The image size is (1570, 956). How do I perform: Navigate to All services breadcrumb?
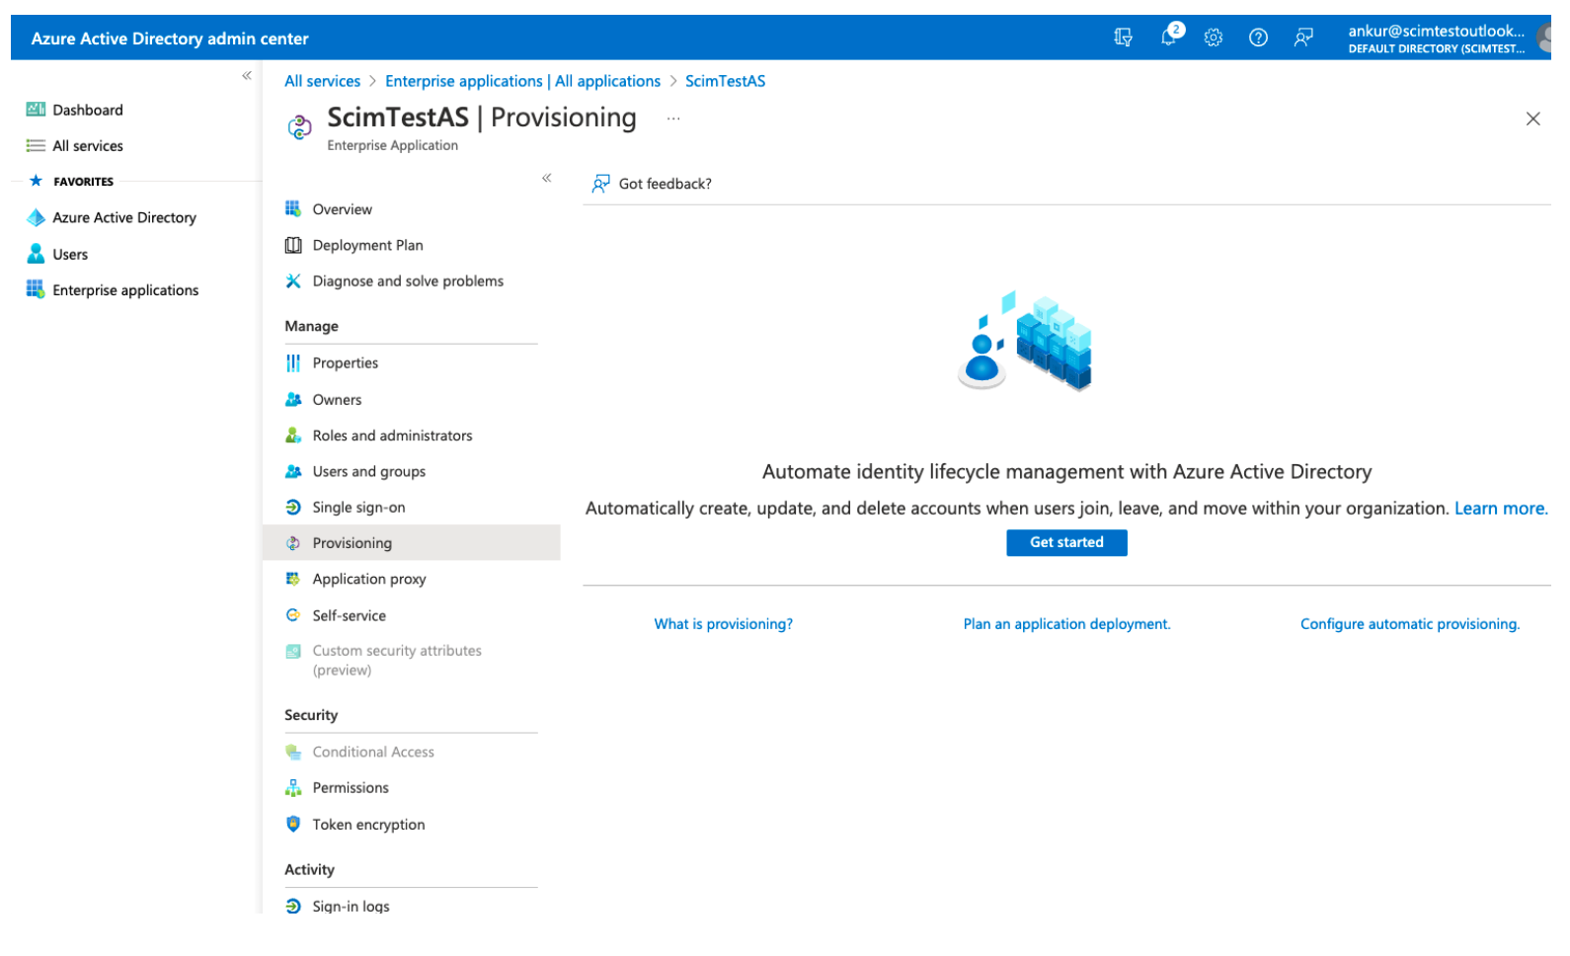(x=322, y=81)
